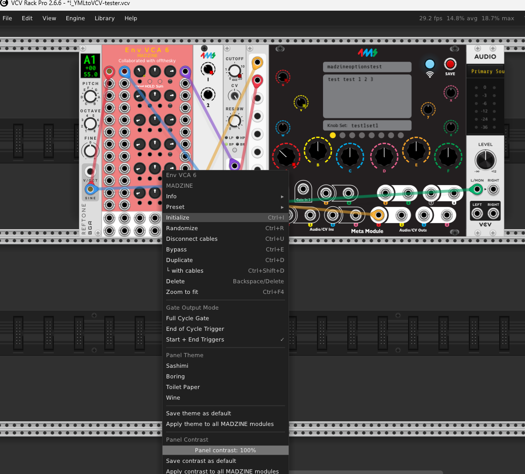Click the Panel contrast 100% slider
Viewport: 525px width, 474px height.
point(225,450)
